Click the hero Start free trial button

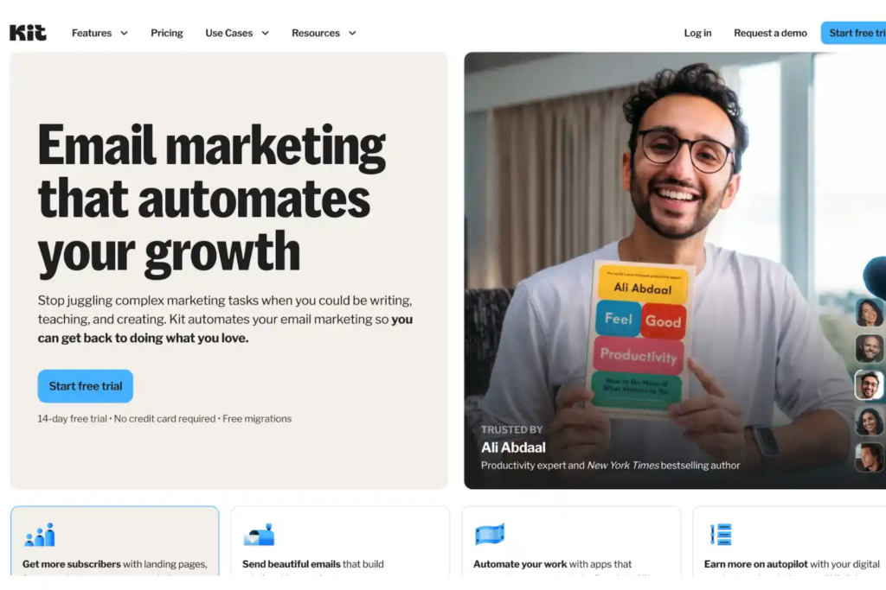pos(86,386)
